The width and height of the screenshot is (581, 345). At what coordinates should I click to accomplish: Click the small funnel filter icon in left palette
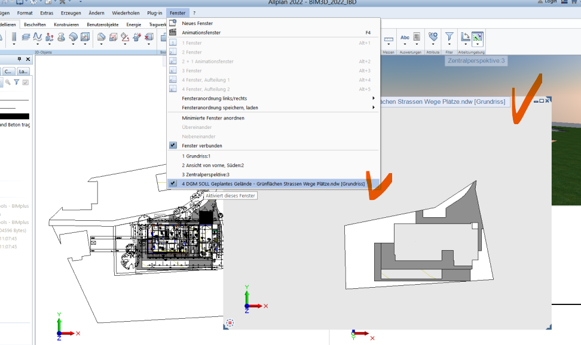pos(17,82)
